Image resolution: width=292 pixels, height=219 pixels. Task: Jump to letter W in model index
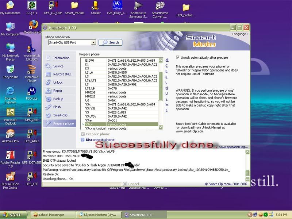tap(167, 104)
